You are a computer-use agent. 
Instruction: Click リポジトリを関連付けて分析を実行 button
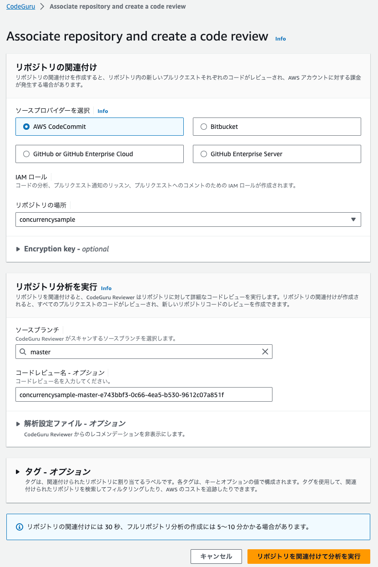(309, 557)
